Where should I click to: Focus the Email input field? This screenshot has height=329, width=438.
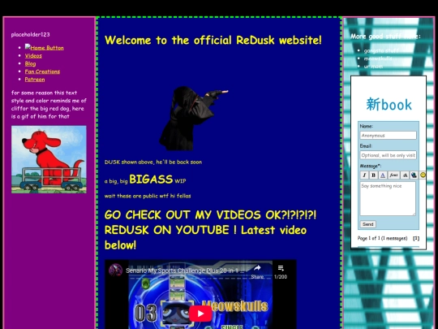388,155
